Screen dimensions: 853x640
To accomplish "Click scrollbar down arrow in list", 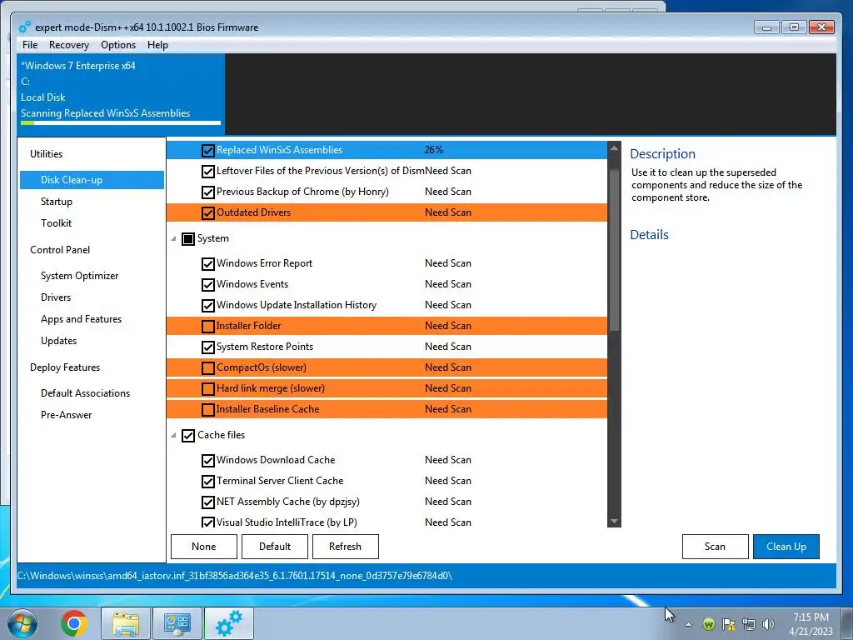I will [614, 522].
